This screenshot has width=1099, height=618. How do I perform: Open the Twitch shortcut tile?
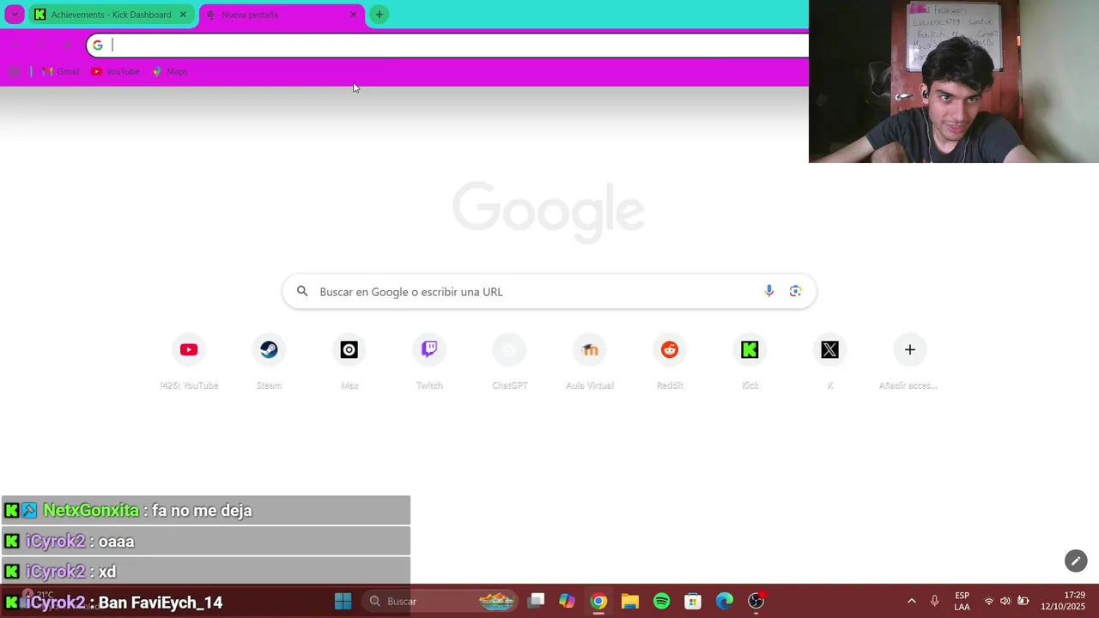pyautogui.click(x=429, y=349)
